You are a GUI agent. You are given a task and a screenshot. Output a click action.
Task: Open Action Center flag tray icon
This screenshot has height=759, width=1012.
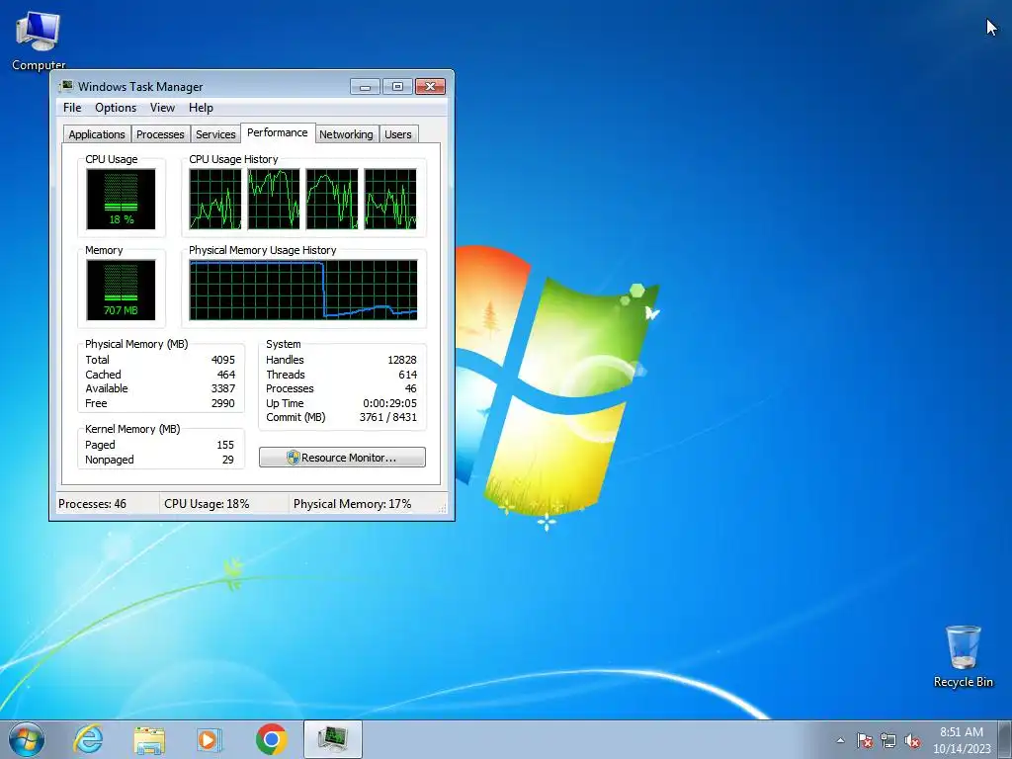click(864, 741)
